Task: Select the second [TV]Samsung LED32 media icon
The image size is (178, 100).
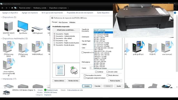Action: (x=23, y=47)
